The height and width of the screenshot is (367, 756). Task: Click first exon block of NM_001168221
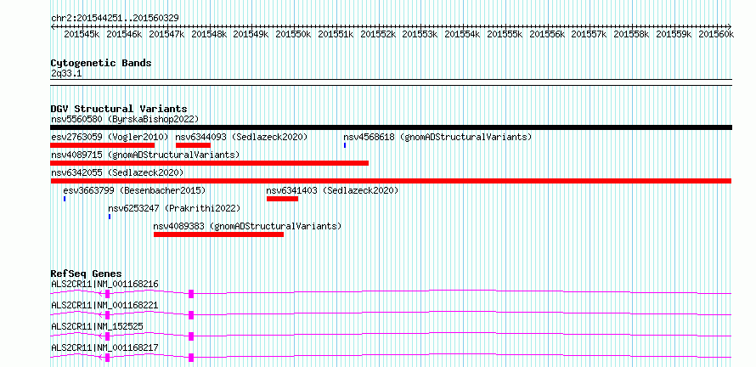point(108,315)
